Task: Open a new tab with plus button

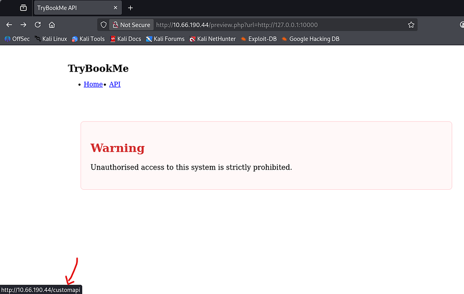Action: click(130, 8)
